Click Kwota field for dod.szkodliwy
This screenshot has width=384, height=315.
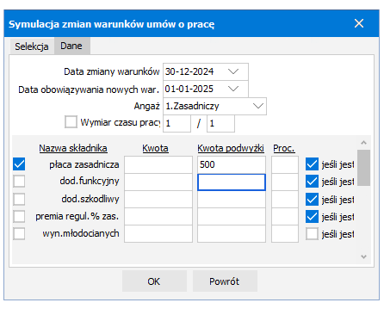[x=158, y=199]
